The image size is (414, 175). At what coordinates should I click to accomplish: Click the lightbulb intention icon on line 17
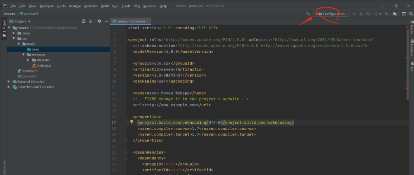[x=131, y=122]
